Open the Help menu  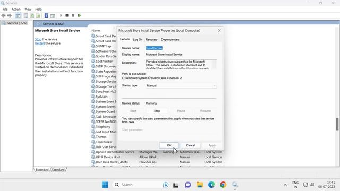(38, 10)
